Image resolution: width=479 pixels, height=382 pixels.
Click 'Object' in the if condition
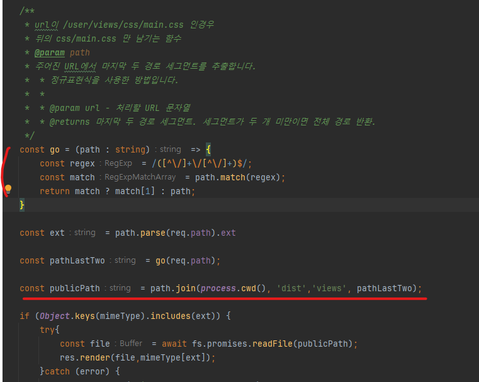55,316
